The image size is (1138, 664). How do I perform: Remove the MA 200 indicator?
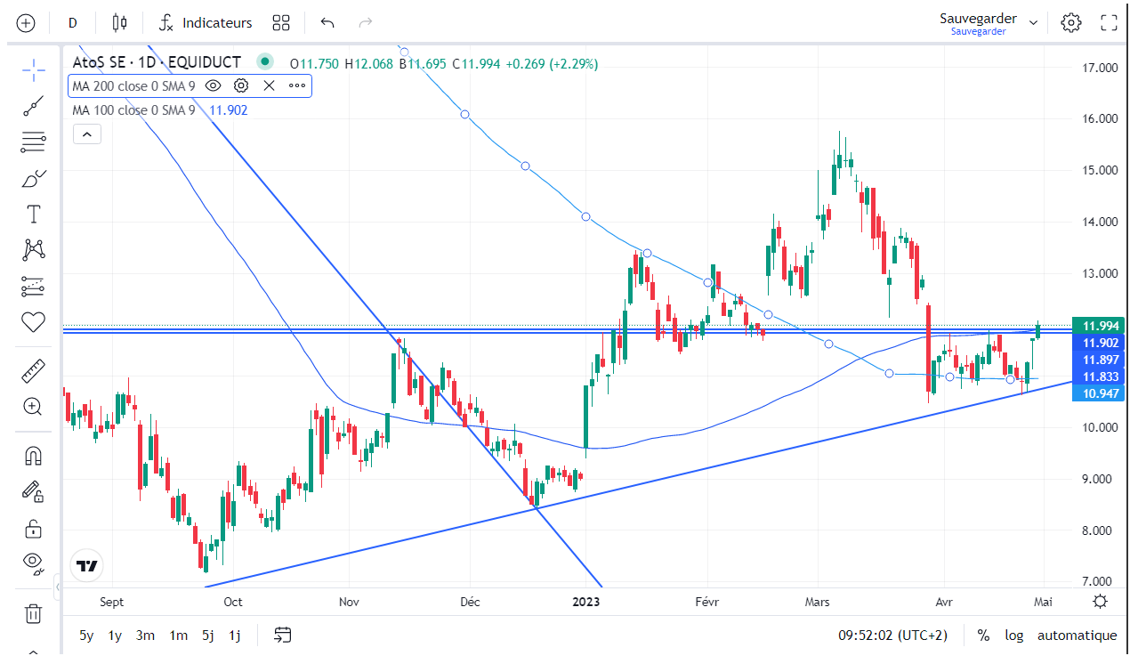pos(269,86)
